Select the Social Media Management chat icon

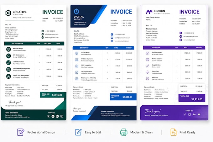click(x=8, y=69)
